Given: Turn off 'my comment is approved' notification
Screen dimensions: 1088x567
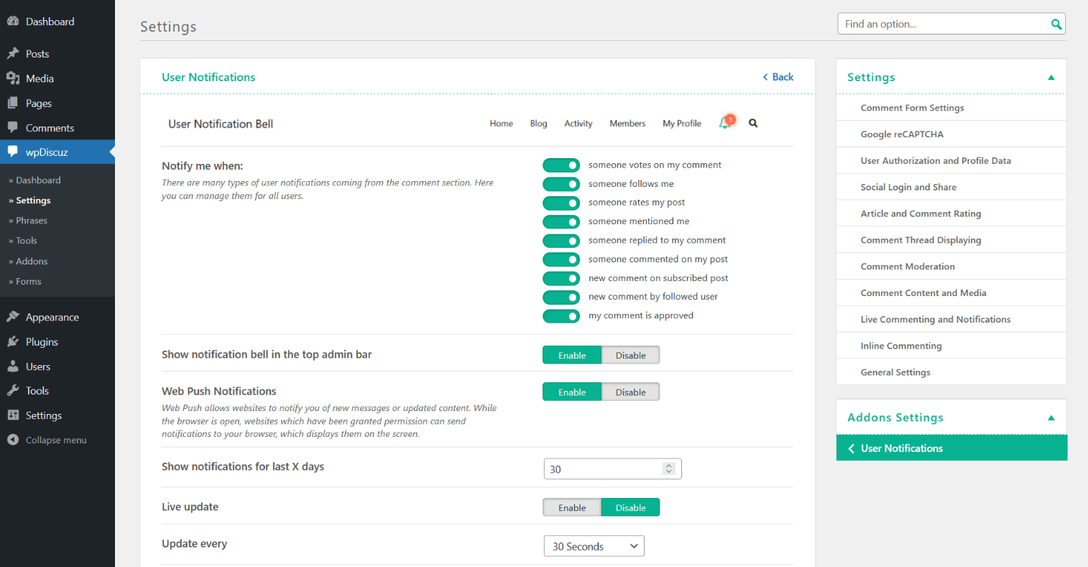Looking at the screenshot, I should (x=561, y=316).
